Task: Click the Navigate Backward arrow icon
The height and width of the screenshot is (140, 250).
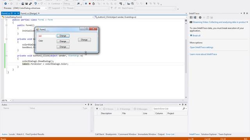Action: (x=5, y=3)
